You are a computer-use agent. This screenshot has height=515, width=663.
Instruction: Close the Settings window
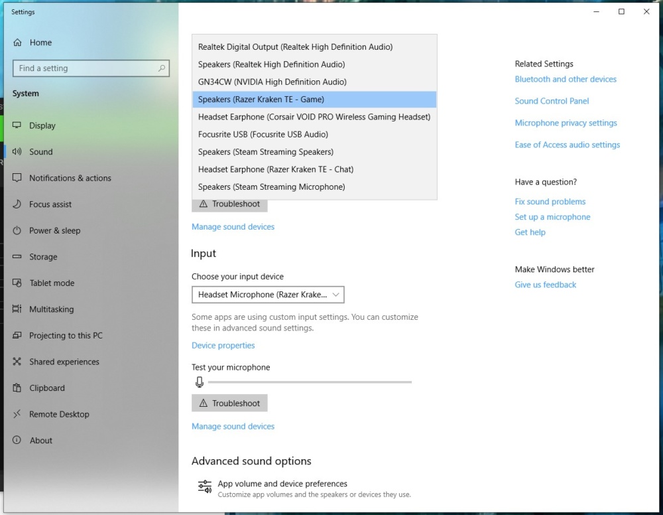click(x=646, y=12)
